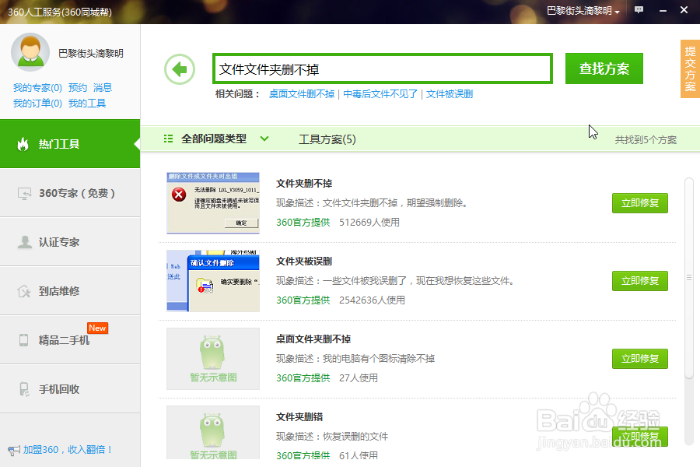
Task: Open the 我的工具 link
Action: click(x=87, y=104)
